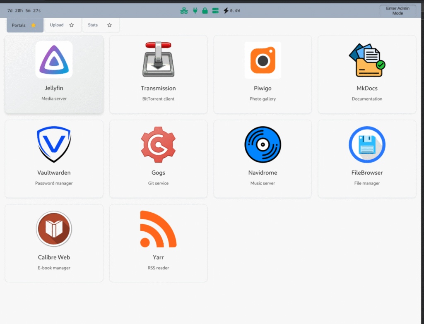Launch the Transmission BitTorrent client icon
The height and width of the screenshot is (324, 424).
pyautogui.click(x=158, y=60)
